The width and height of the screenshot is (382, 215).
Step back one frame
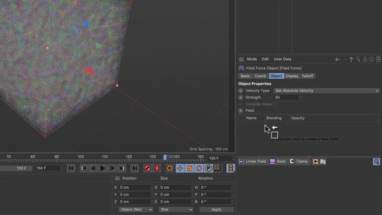point(93,168)
